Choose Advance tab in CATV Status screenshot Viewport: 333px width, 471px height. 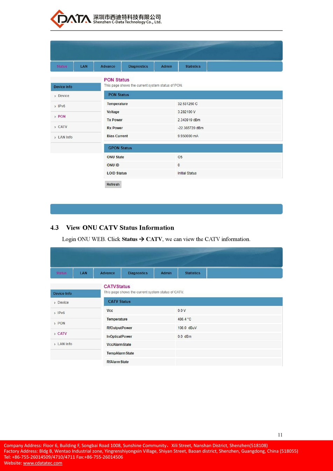click(x=107, y=273)
